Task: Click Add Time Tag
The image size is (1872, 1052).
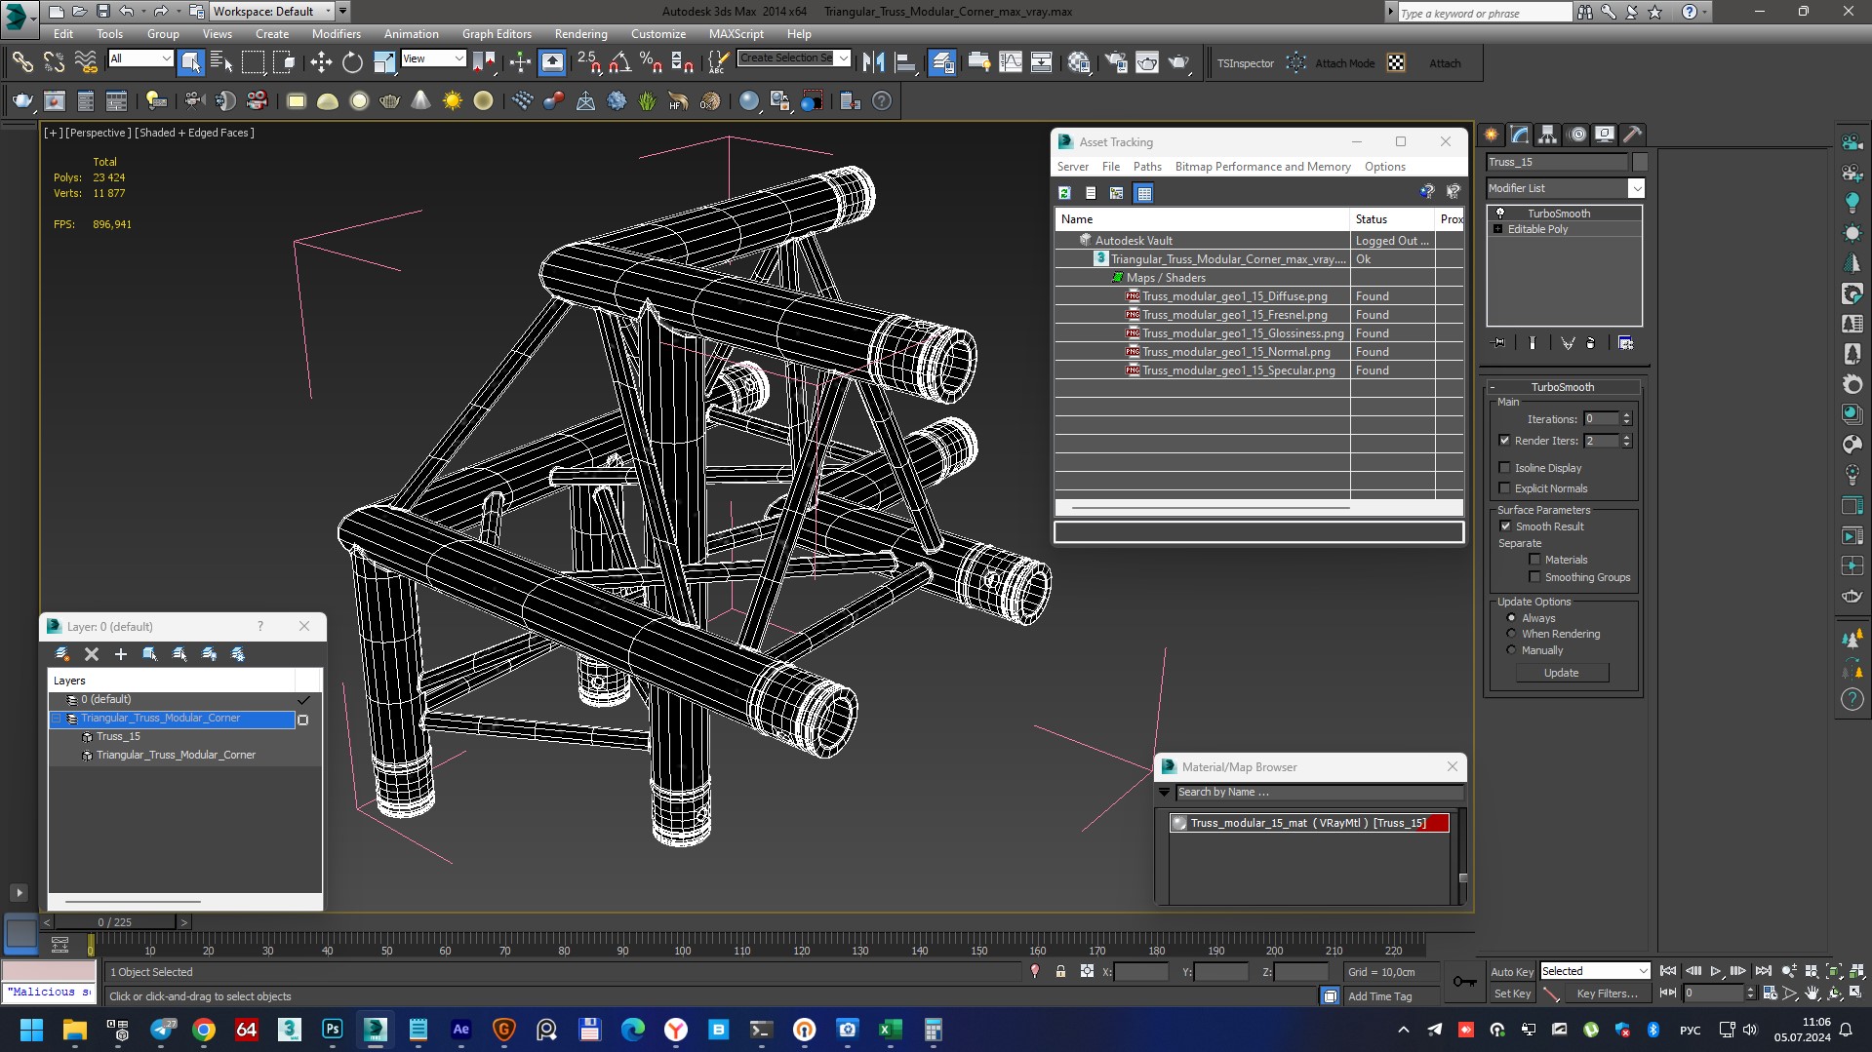Action: (x=1379, y=996)
